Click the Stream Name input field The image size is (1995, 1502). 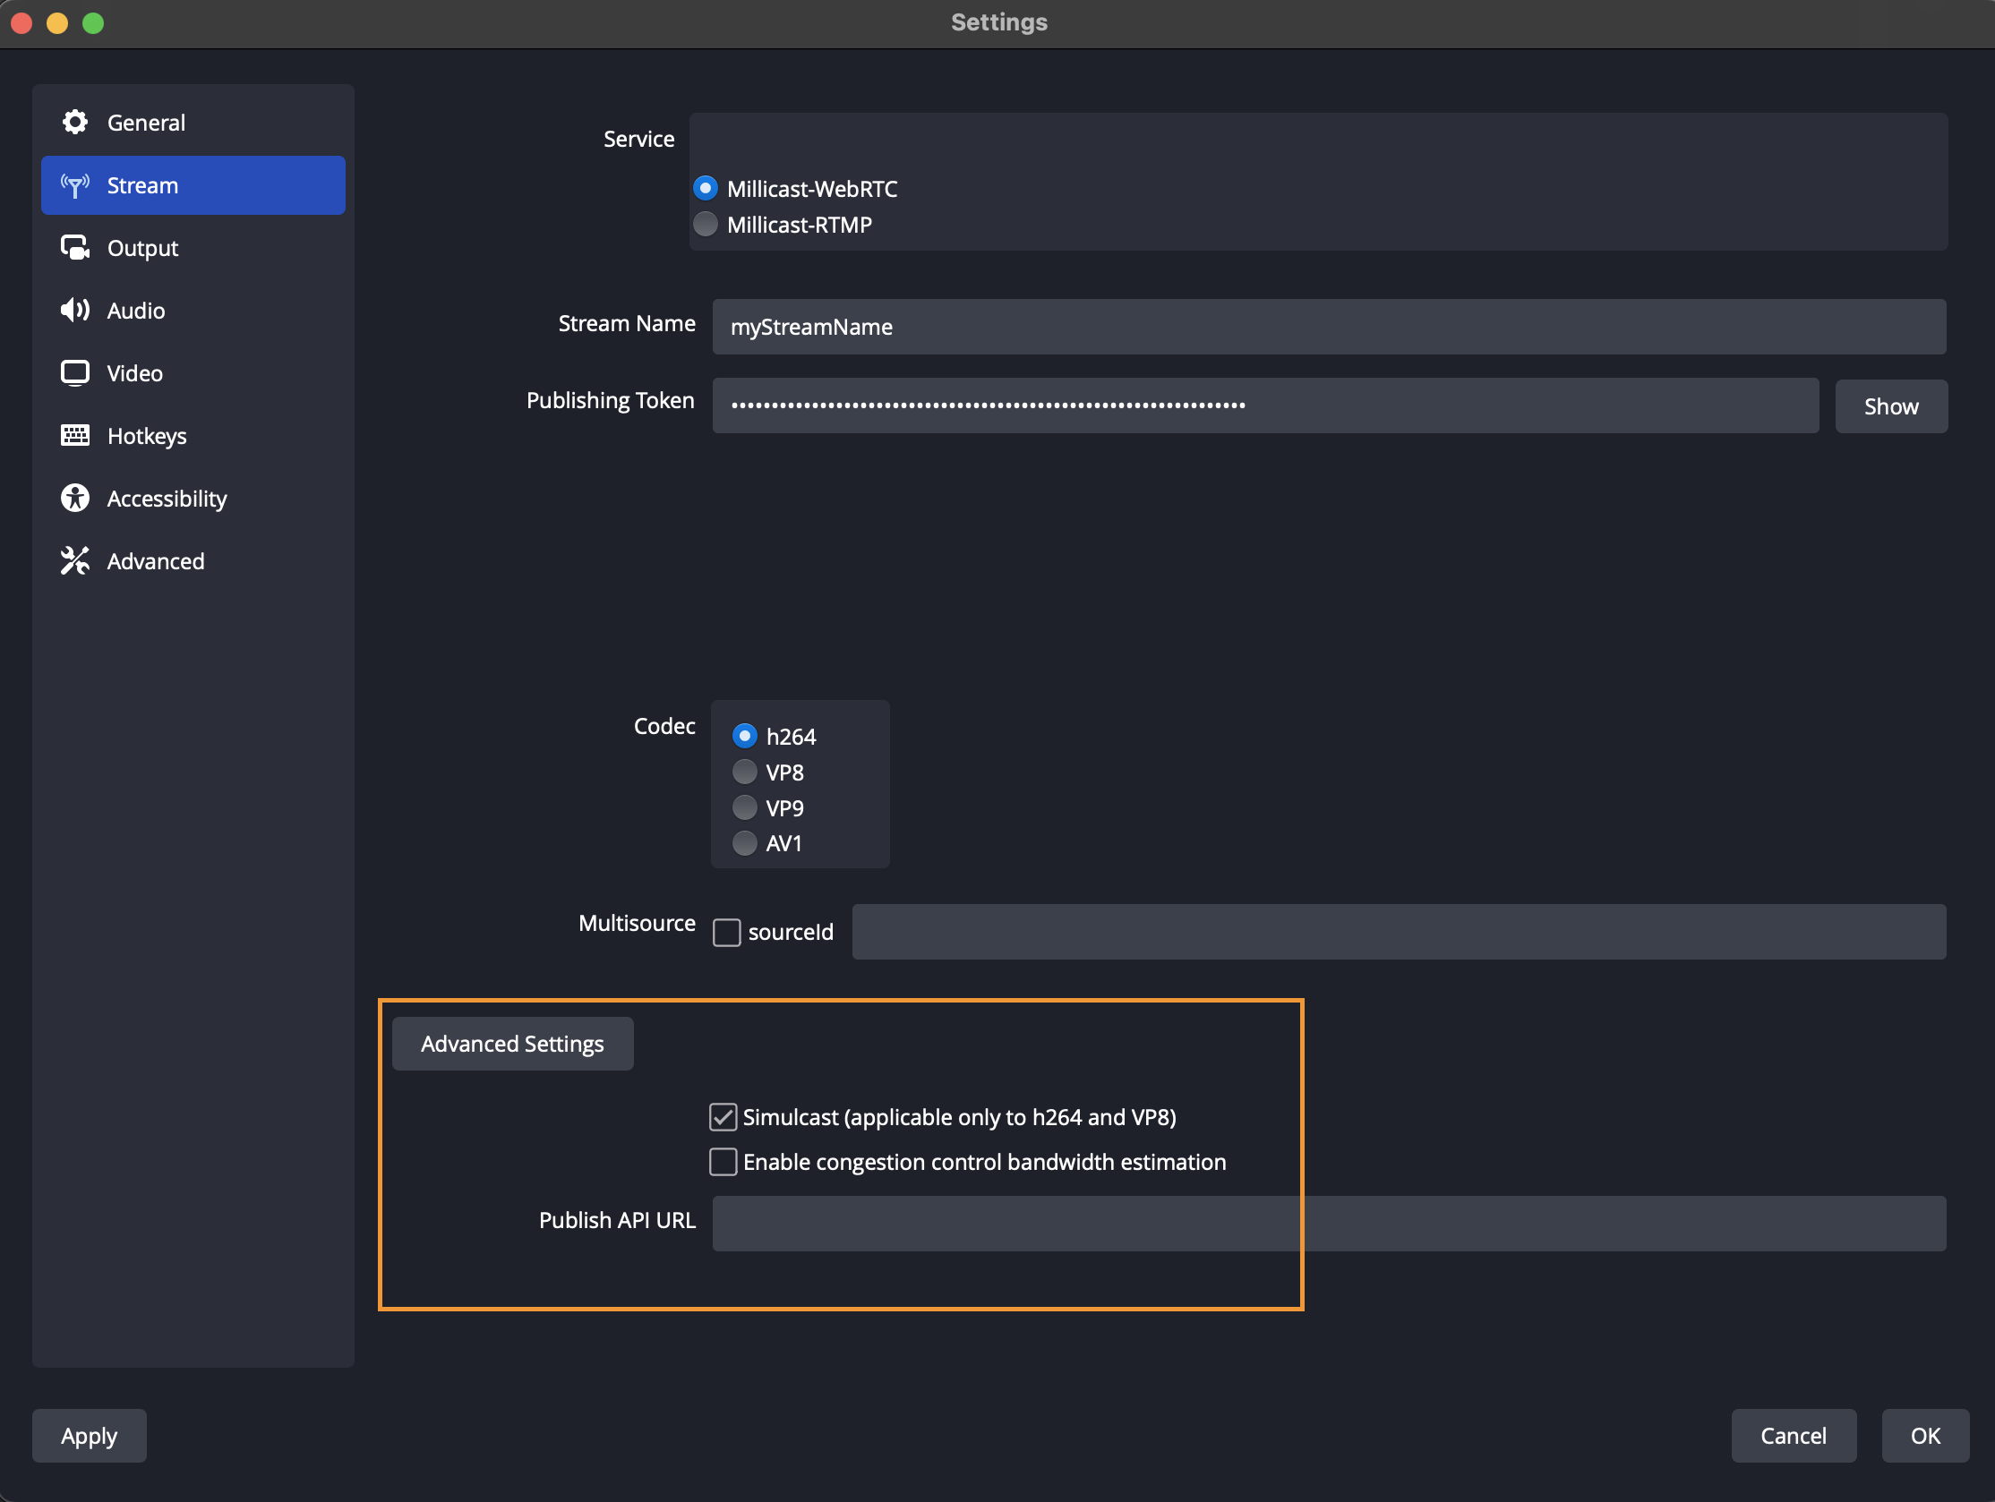click(x=1328, y=327)
